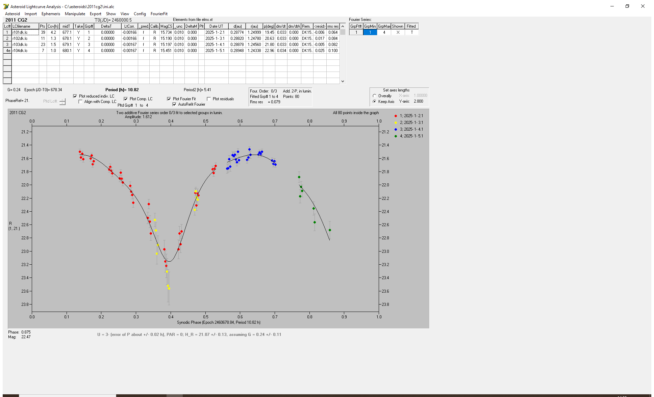Select row r103dk.lc in the table
Screen dimensions: 654x397
click(x=171, y=45)
